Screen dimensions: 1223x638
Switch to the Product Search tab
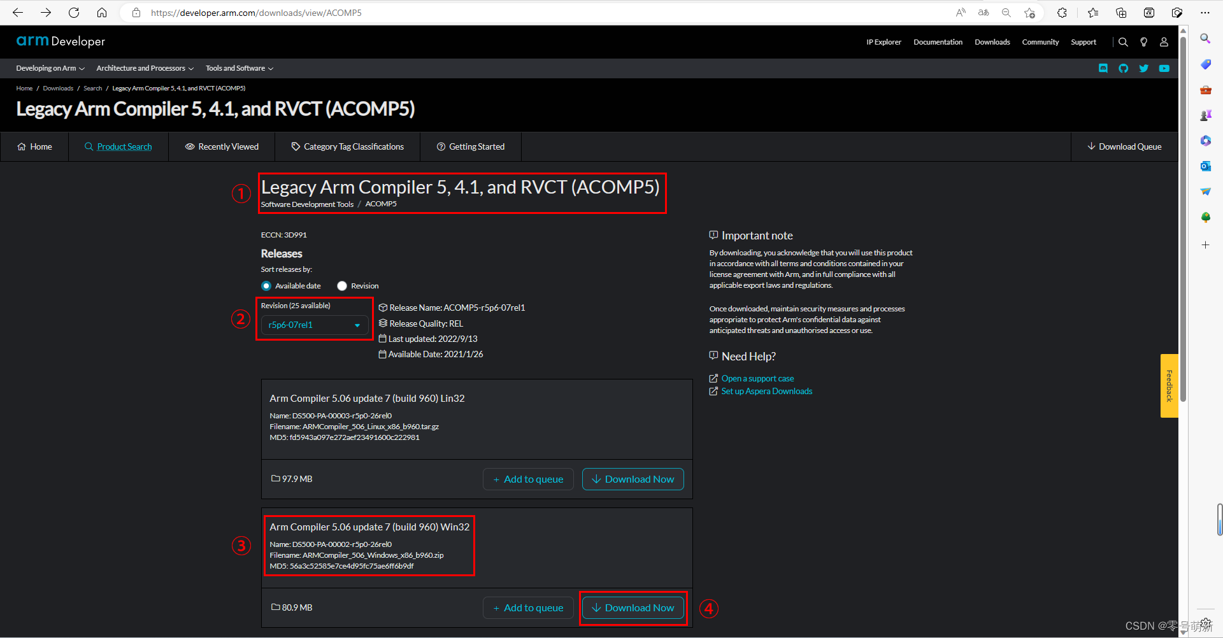118,146
